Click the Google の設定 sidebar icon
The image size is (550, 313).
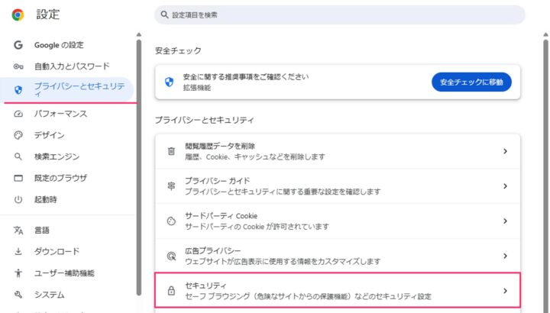[x=18, y=45]
